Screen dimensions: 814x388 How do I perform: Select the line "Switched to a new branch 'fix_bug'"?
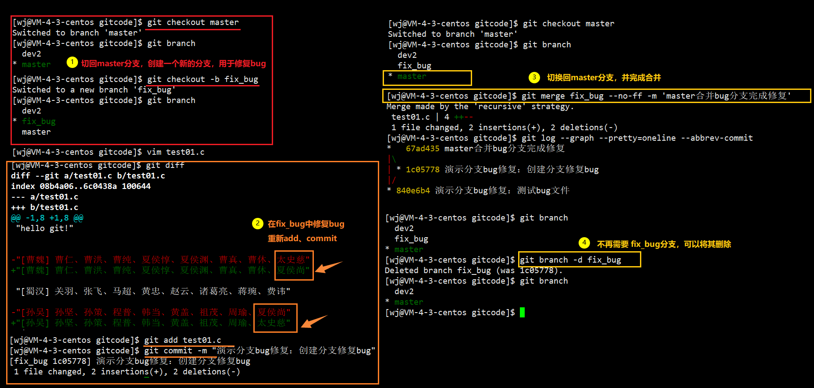tap(94, 90)
